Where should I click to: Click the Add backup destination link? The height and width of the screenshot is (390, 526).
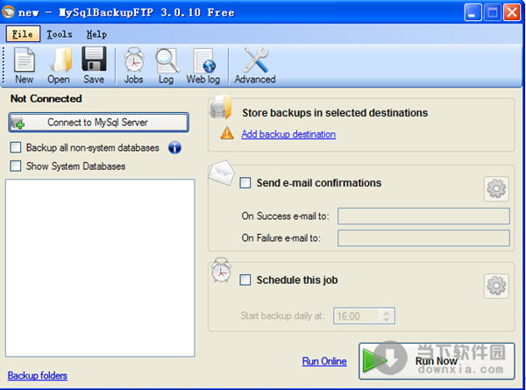[x=288, y=134]
